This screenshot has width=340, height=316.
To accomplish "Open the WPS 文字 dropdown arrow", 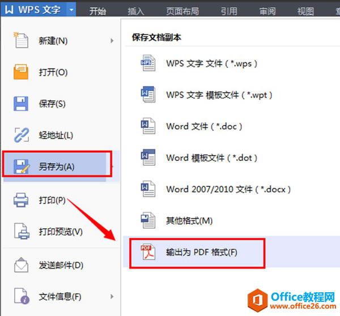I will [x=71, y=10].
